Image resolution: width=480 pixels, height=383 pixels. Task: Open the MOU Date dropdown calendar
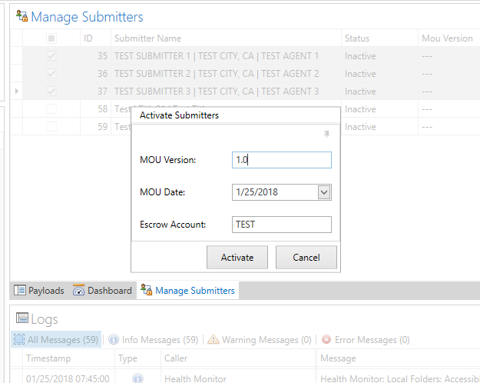pyautogui.click(x=324, y=192)
